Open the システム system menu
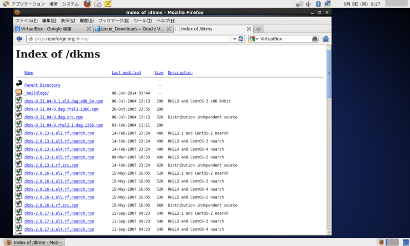410x246 pixels. [x=70, y=4]
